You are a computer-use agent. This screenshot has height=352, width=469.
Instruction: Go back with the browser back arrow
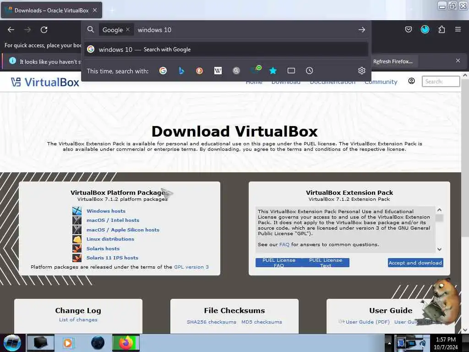[11, 30]
